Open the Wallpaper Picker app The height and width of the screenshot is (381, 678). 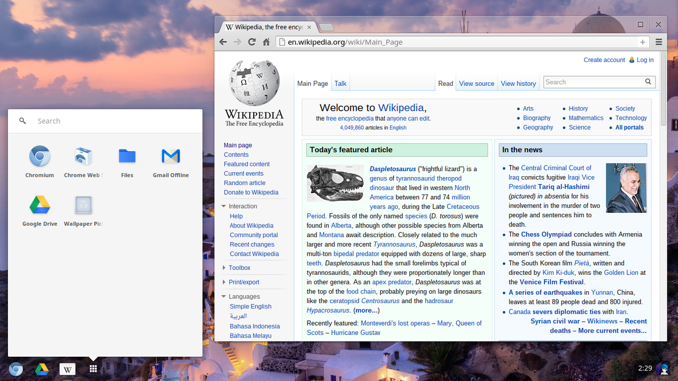pos(83,205)
